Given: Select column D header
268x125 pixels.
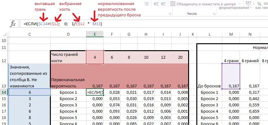Looking at the screenshot, I should coord(68,34).
